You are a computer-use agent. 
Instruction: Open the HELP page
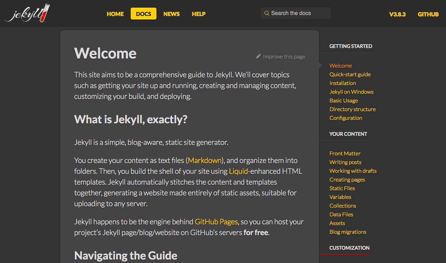tap(199, 14)
